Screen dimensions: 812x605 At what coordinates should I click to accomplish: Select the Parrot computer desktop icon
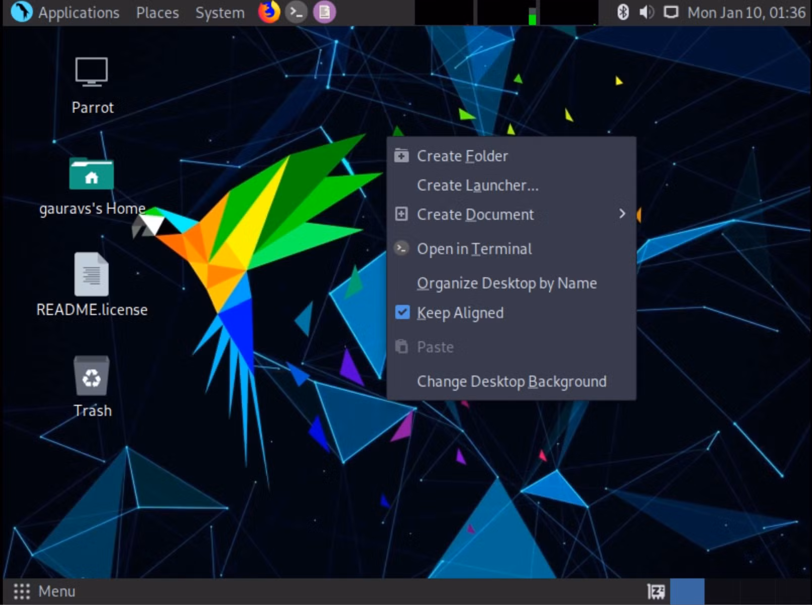[x=91, y=72]
